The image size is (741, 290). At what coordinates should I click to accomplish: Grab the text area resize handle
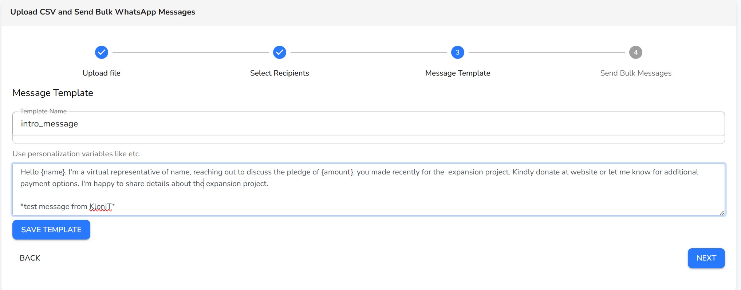click(721, 213)
